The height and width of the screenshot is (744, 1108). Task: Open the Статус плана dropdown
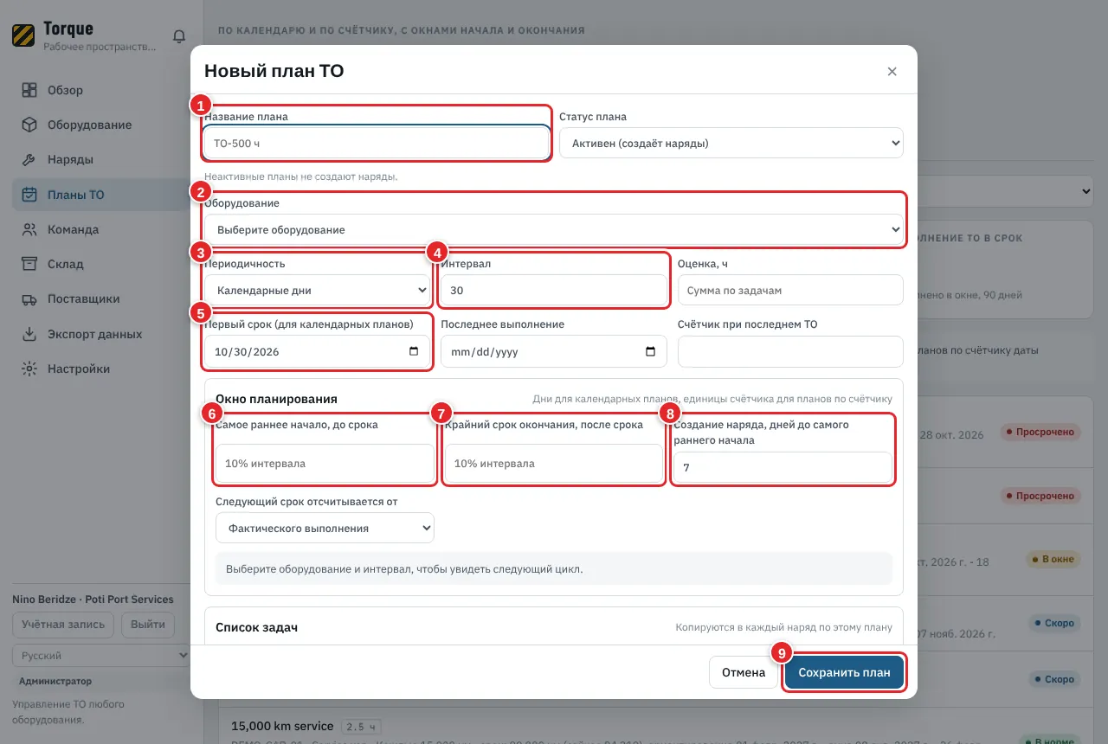731,143
